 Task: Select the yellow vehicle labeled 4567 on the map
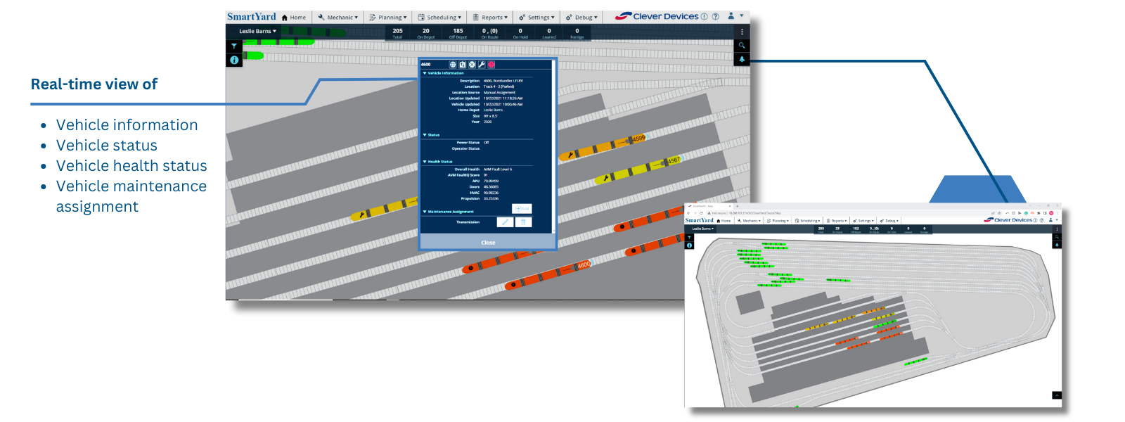(x=637, y=170)
